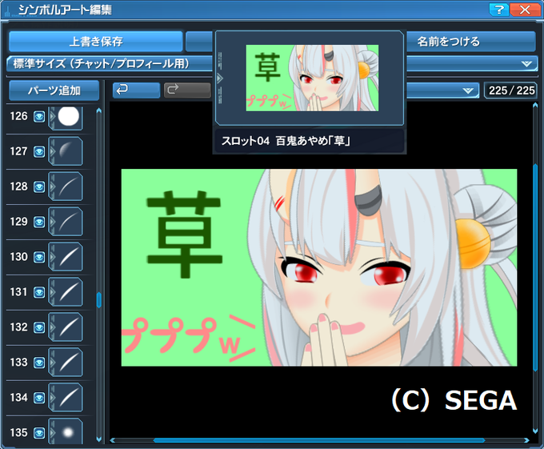Click the layer list vertical scrollbar handle
The width and height of the screenshot is (544, 449).
point(99,300)
